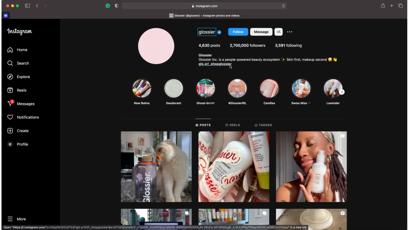Go back in Safari

pyautogui.click(x=37, y=6)
